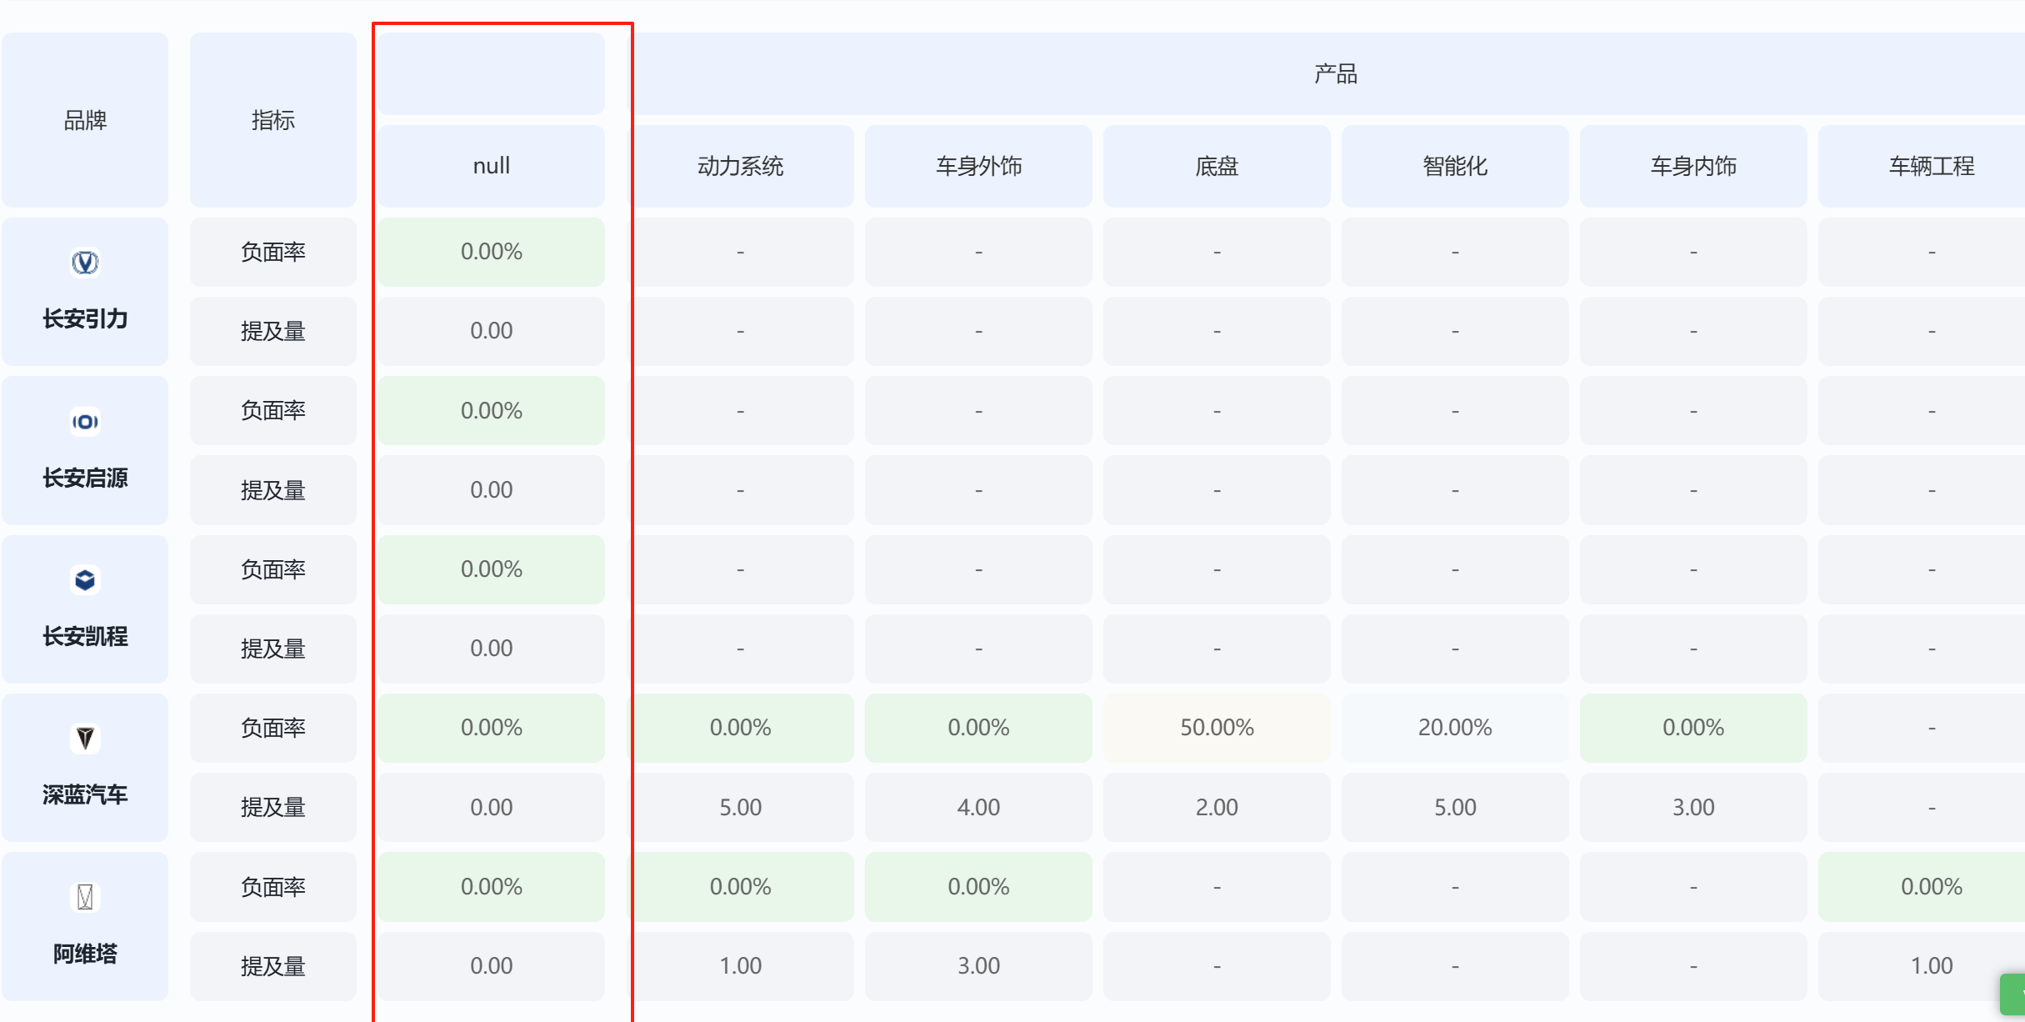This screenshot has width=2025, height=1022.
Task: Click the 车身外饰 column header
Action: (978, 166)
